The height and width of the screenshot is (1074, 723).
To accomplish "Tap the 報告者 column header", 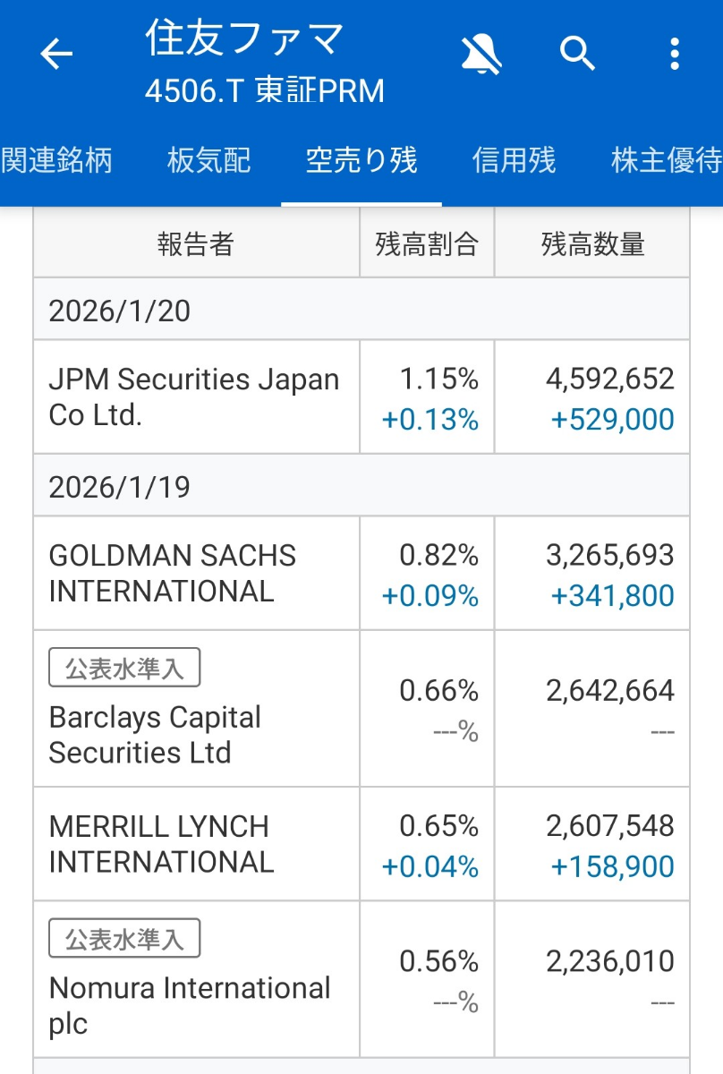I will (x=196, y=243).
